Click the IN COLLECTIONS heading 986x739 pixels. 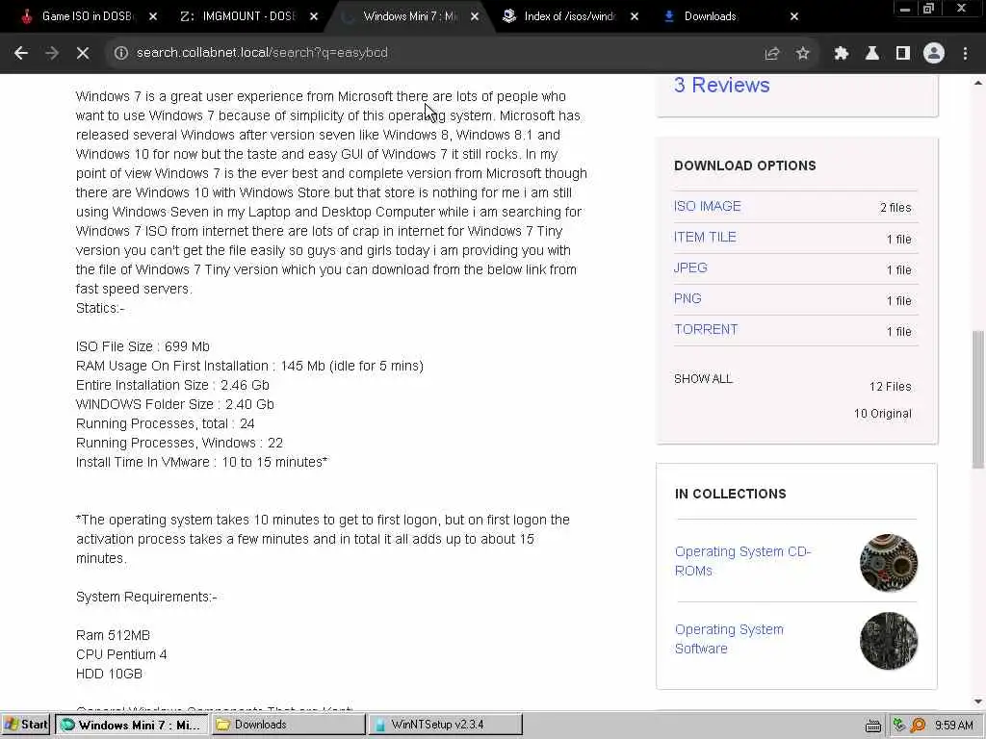pyautogui.click(x=730, y=494)
